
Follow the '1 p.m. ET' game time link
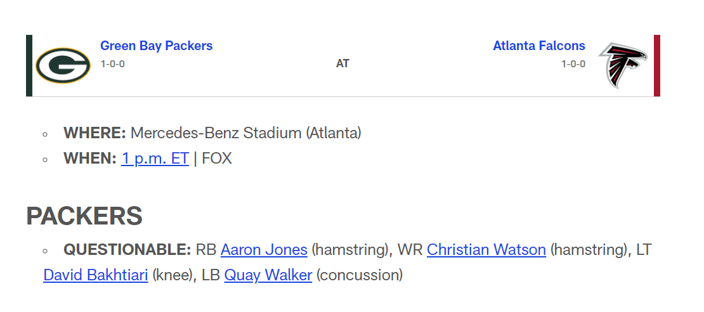[155, 159]
